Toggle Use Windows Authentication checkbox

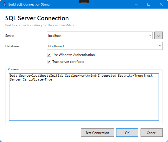click(49, 55)
